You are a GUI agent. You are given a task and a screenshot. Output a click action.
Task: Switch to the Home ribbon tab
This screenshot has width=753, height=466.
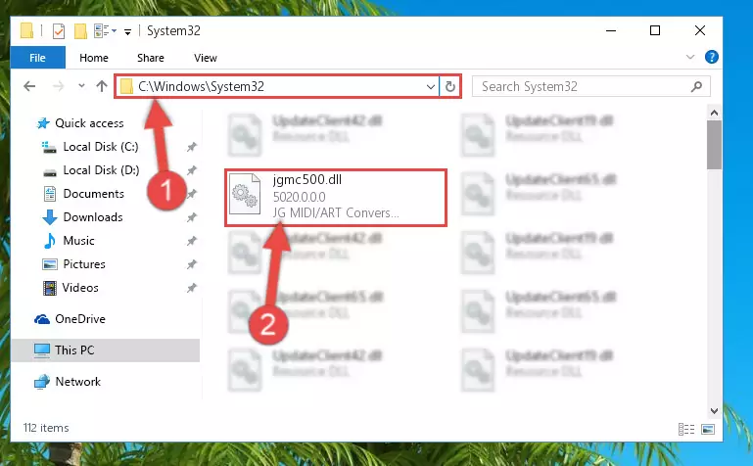coord(94,58)
